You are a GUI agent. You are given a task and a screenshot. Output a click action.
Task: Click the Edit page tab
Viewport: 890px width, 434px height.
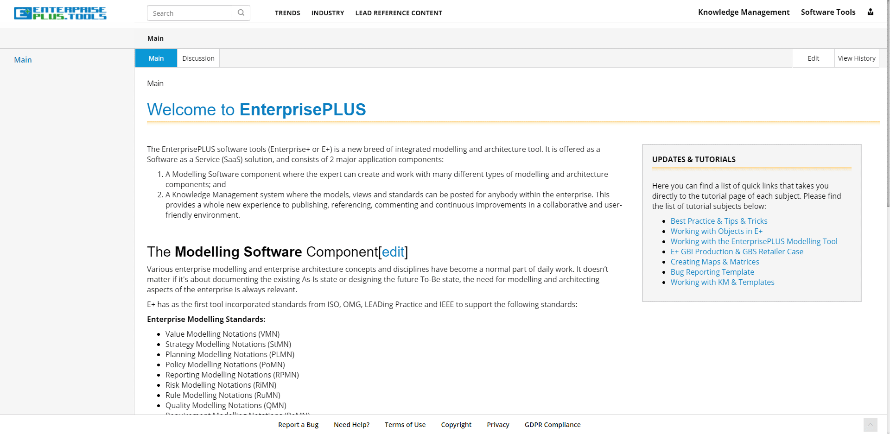pyautogui.click(x=813, y=58)
